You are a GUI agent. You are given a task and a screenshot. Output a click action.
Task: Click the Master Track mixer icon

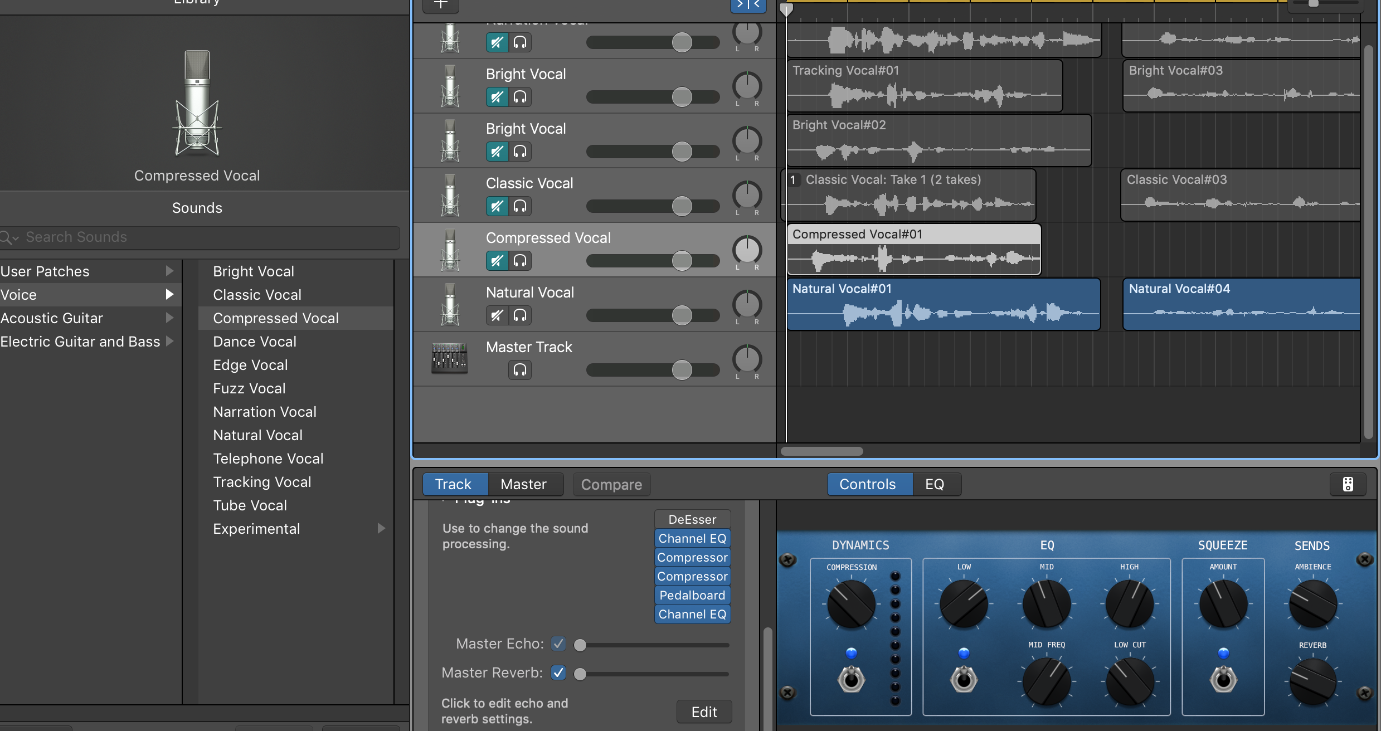pos(449,358)
